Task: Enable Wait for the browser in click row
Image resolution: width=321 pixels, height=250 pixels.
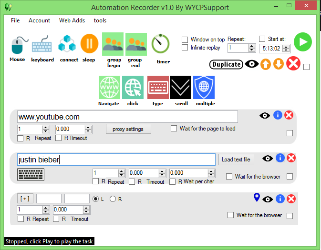Action: click(230, 215)
